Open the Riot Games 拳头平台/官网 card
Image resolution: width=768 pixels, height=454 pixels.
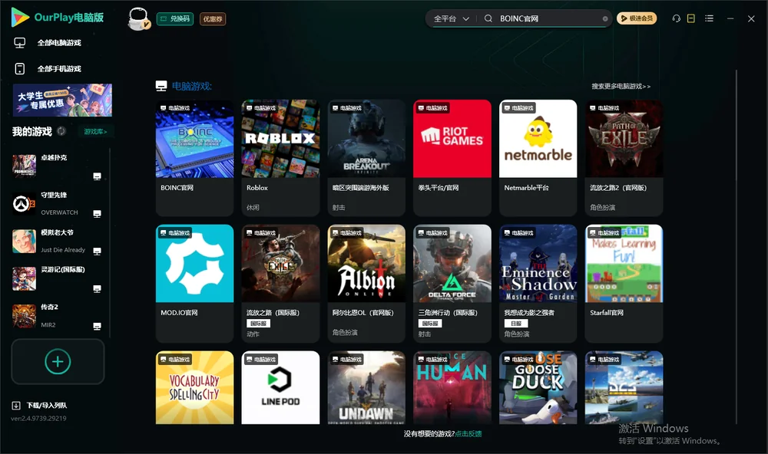pyautogui.click(x=452, y=157)
